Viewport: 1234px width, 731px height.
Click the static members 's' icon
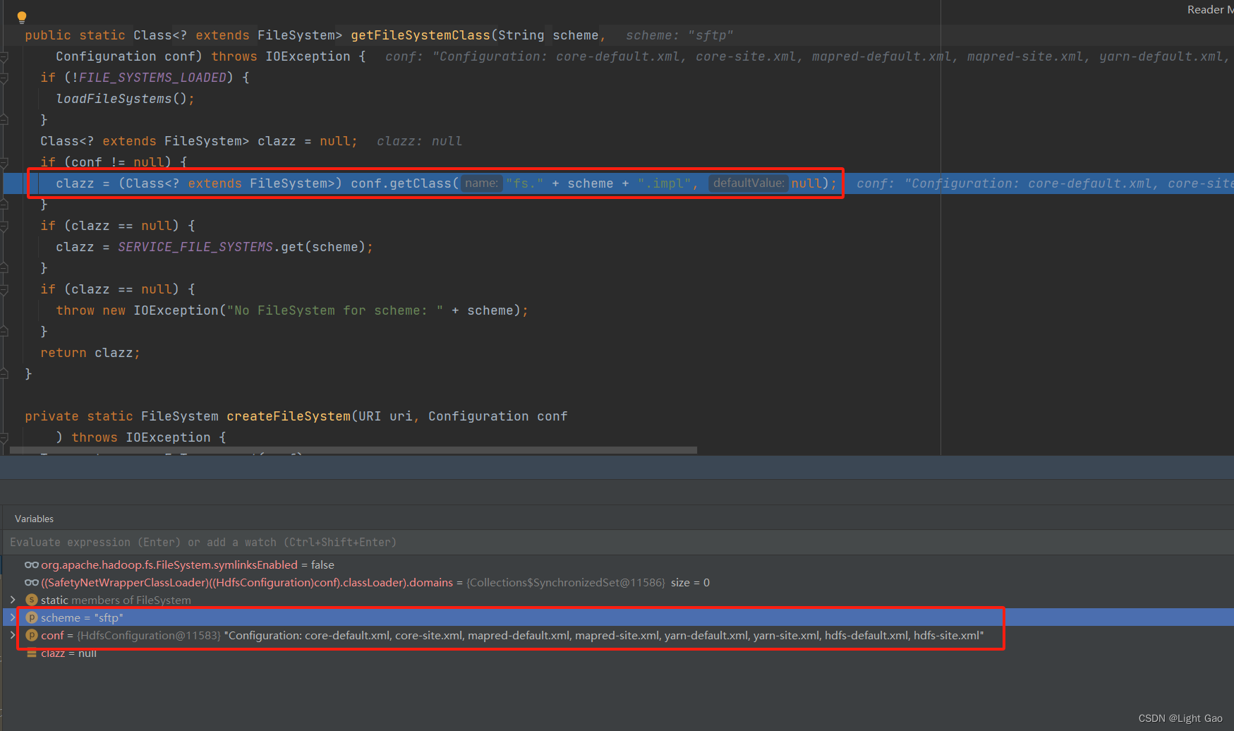[31, 600]
